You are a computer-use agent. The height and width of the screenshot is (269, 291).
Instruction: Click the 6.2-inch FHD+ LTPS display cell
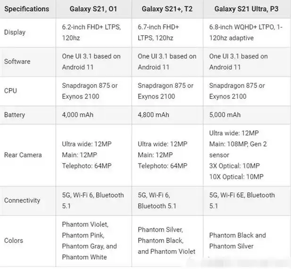(91, 32)
